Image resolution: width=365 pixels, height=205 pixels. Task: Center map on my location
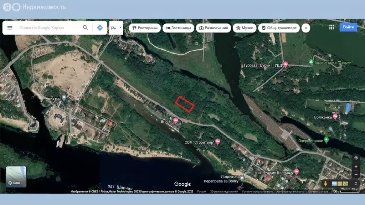tap(356, 158)
